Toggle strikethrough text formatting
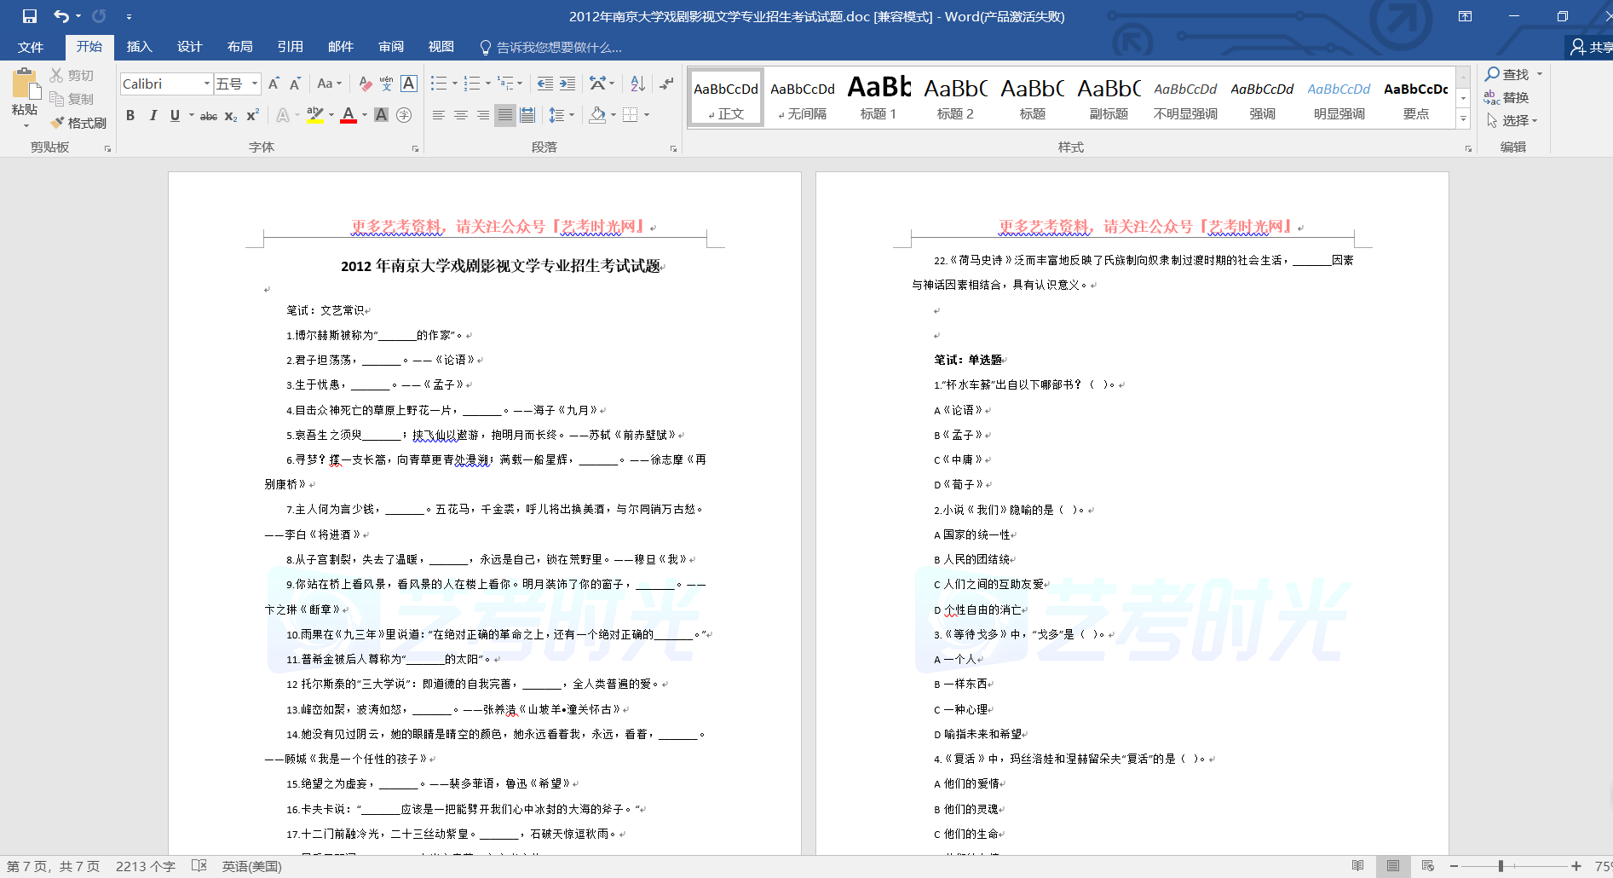 pyautogui.click(x=208, y=115)
